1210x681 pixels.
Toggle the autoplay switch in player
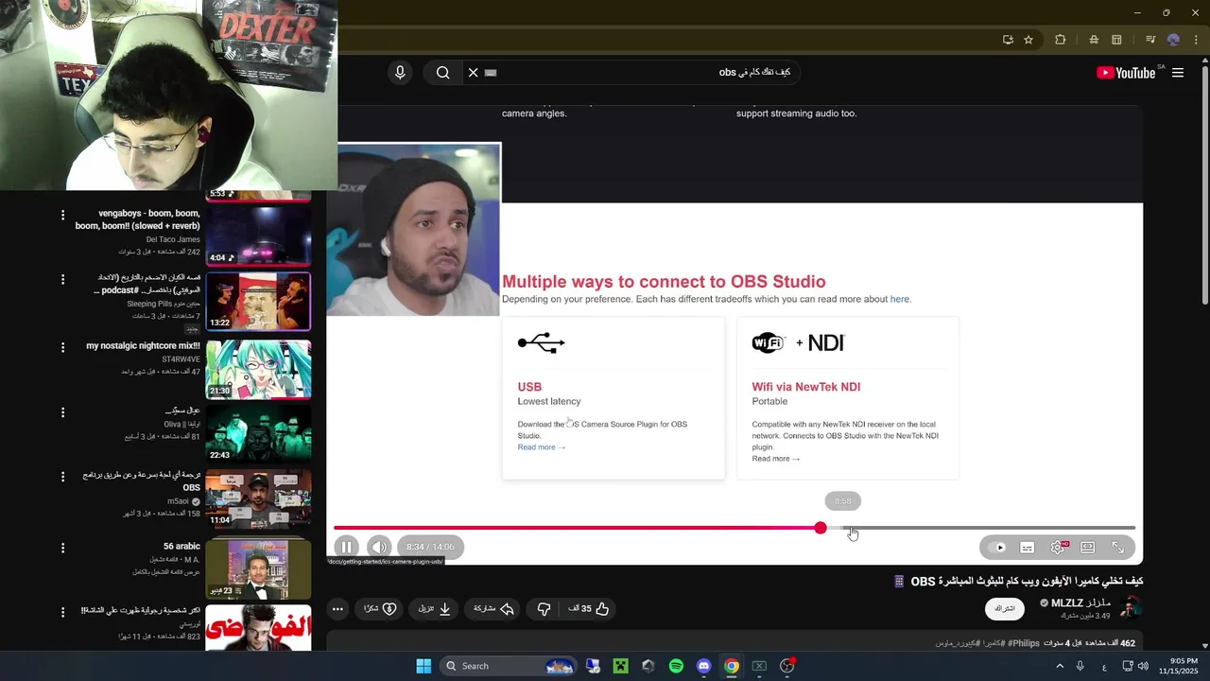996,548
